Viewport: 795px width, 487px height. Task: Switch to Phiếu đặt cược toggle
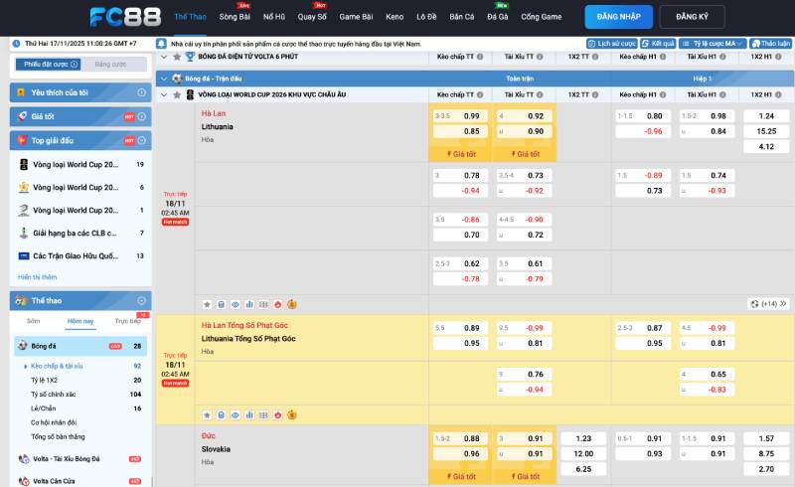[x=50, y=64]
